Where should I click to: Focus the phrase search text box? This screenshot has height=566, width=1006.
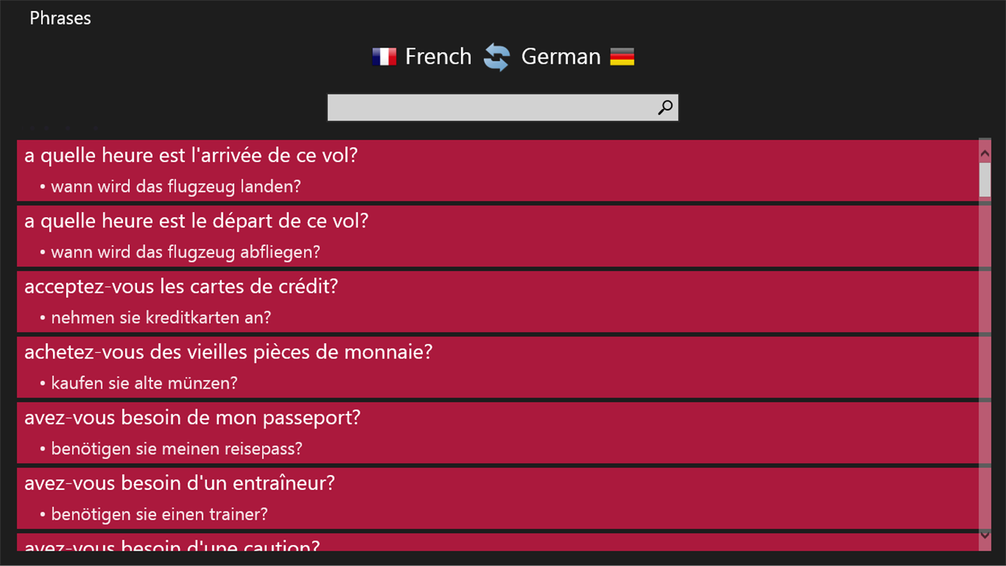[489, 108]
